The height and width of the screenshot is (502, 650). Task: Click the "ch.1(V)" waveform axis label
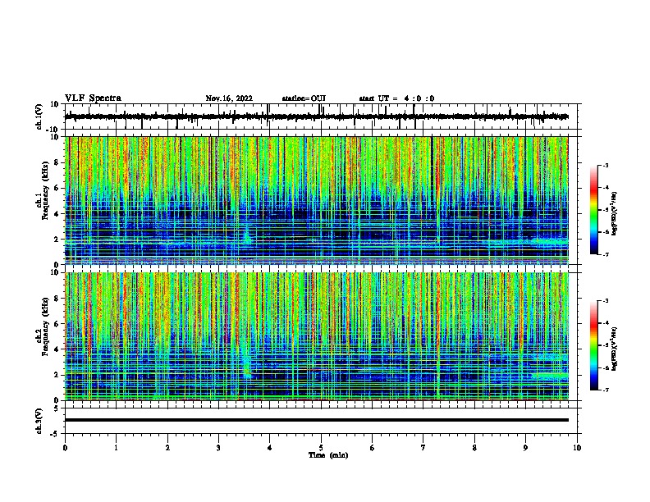coord(39,116)
